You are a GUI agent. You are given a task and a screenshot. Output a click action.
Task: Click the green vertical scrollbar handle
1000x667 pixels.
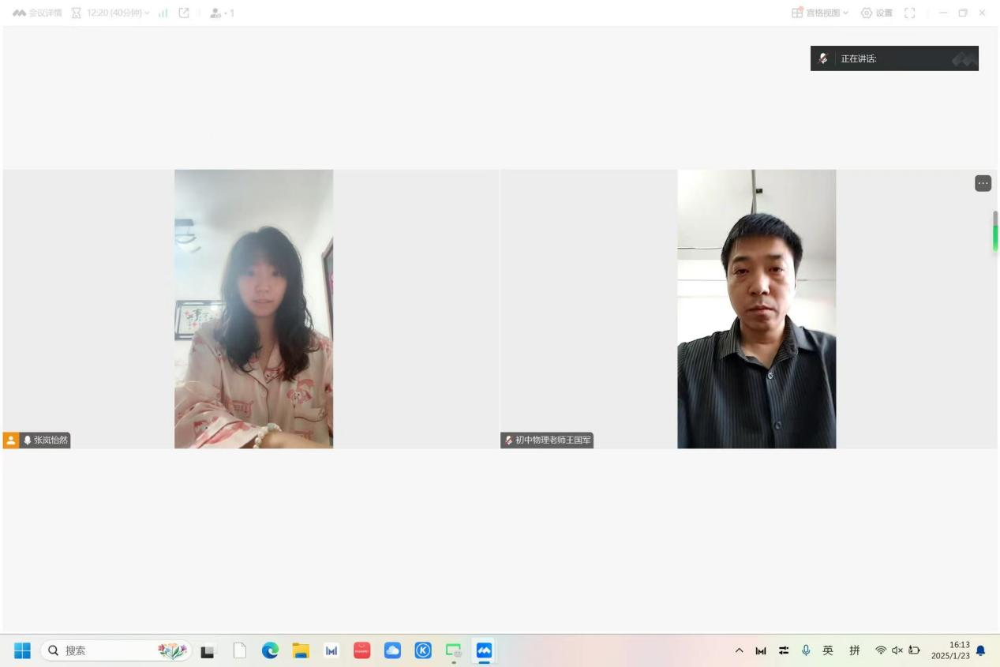pyautogui.click(x=995, y=237)
